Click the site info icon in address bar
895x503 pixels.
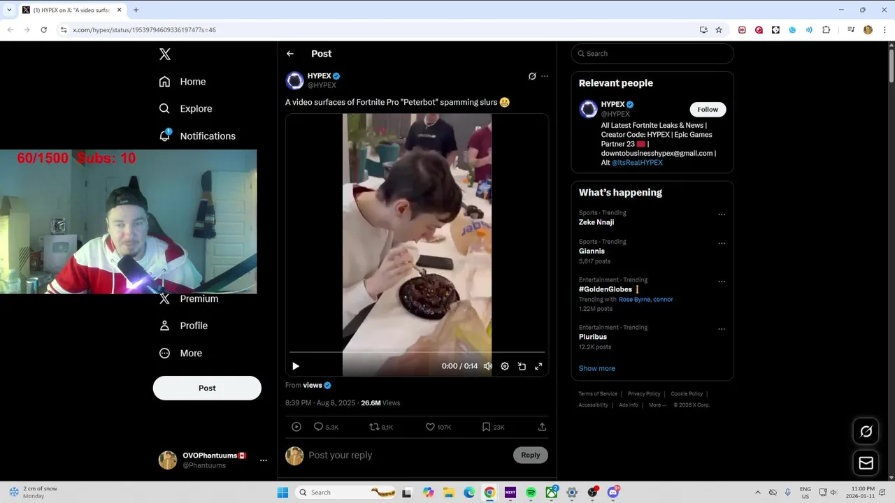tap(64, 30)
